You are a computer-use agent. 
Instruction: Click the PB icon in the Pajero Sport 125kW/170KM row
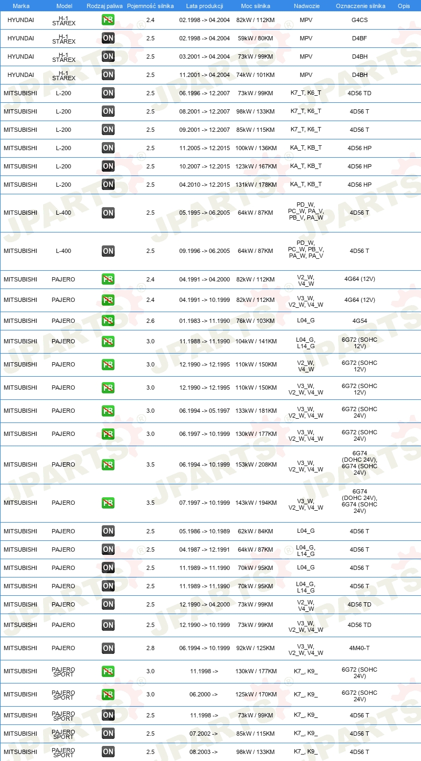(x=108, y=694)
